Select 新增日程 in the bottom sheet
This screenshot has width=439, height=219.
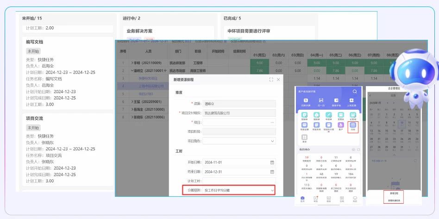point(394,194)
